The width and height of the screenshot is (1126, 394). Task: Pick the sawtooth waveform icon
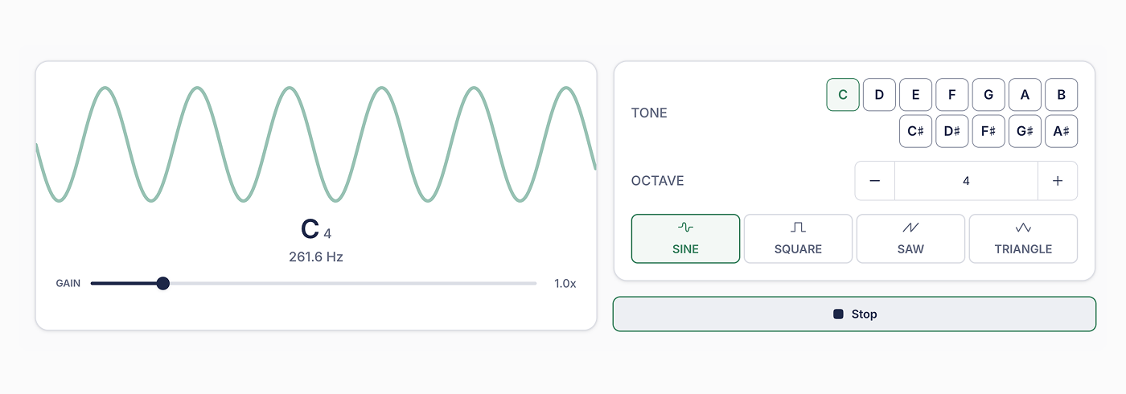pyautogui.click(x=910, y=228)
